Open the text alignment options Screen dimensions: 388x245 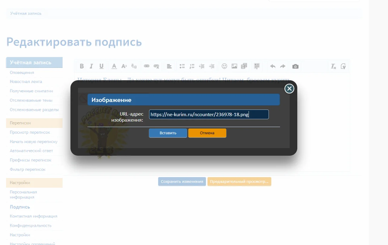tap(169, 66)
